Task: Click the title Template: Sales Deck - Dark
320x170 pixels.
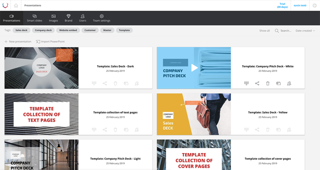Action: point(115,67)
